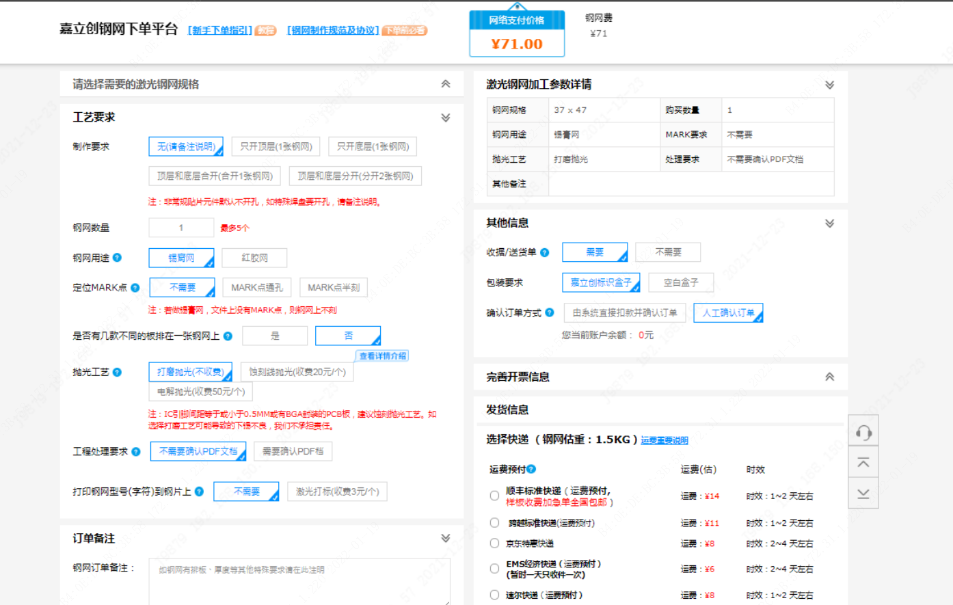Click the 钢网数量 quantity field

(x=181, y=228)
